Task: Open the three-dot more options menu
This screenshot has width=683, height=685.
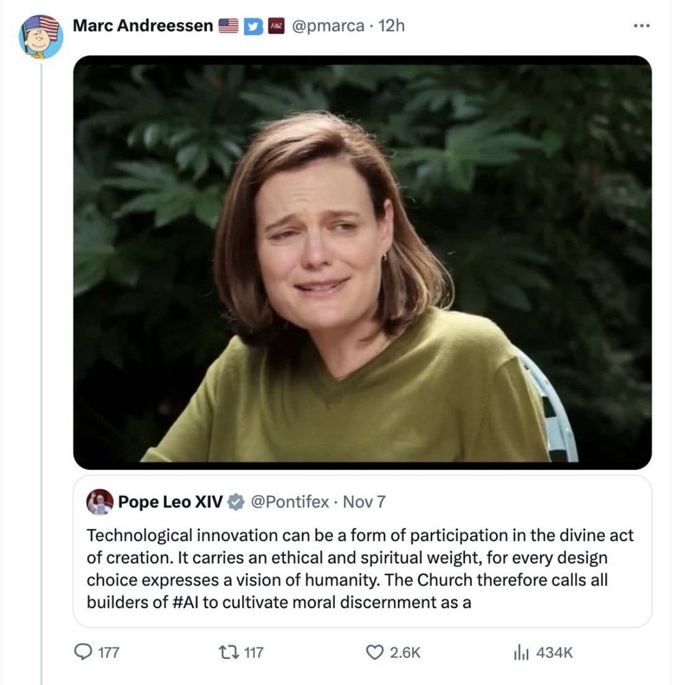Action: pos(642,25)
